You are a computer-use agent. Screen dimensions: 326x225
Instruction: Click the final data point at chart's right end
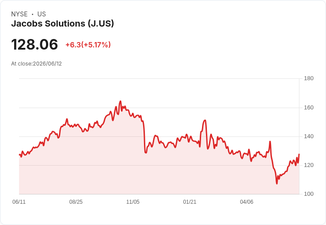pyautogui.click(x=299, y=154)
